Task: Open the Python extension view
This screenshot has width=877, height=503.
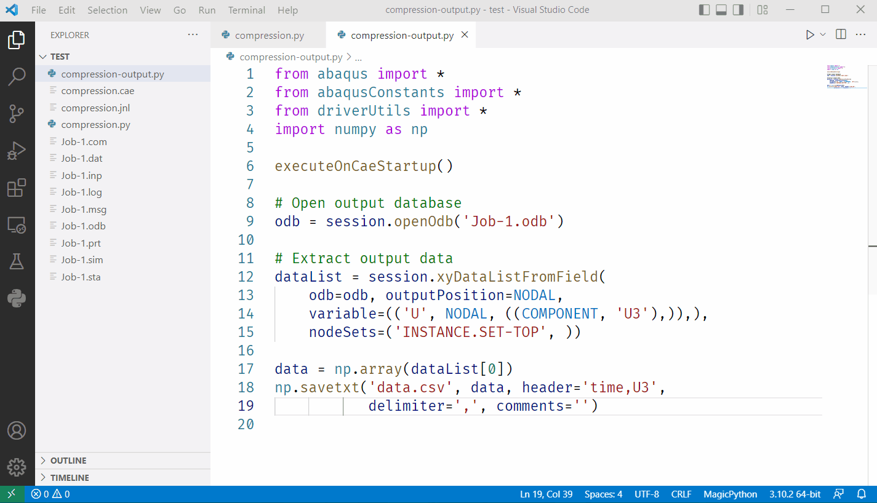Action: point(17,298)
